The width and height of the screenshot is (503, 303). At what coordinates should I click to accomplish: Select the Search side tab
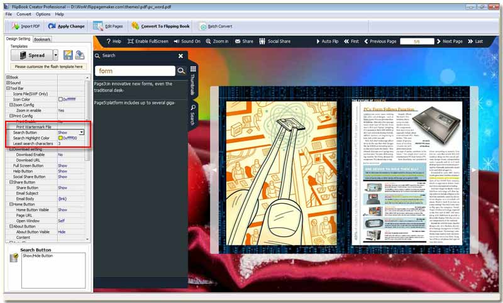click(193, 115)
